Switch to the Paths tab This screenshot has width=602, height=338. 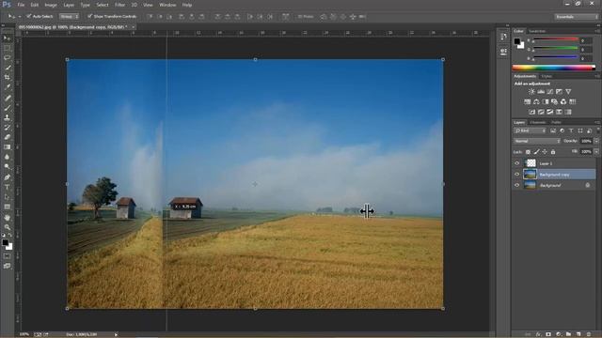[x=556, y=122]
